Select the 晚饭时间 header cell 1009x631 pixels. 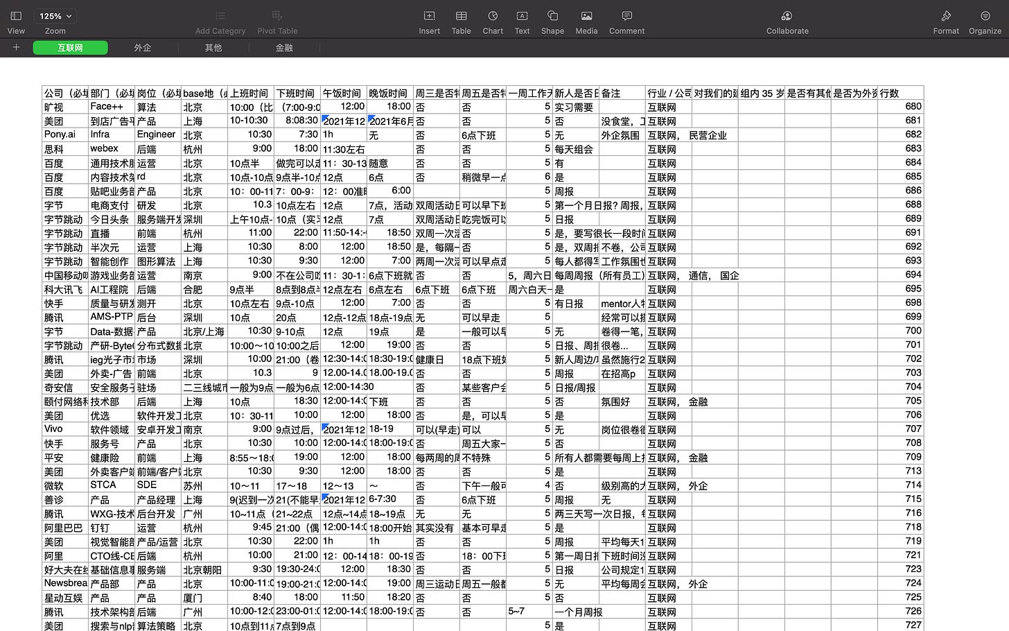tap(390, 93)
